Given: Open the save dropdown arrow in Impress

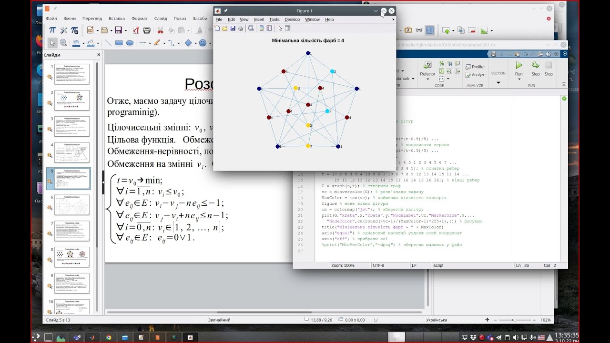Looking at the screenshot, I should point(125,30).
